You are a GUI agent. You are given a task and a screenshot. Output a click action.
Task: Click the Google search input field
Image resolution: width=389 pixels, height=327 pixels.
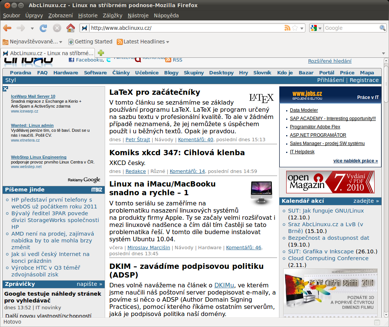352,28
